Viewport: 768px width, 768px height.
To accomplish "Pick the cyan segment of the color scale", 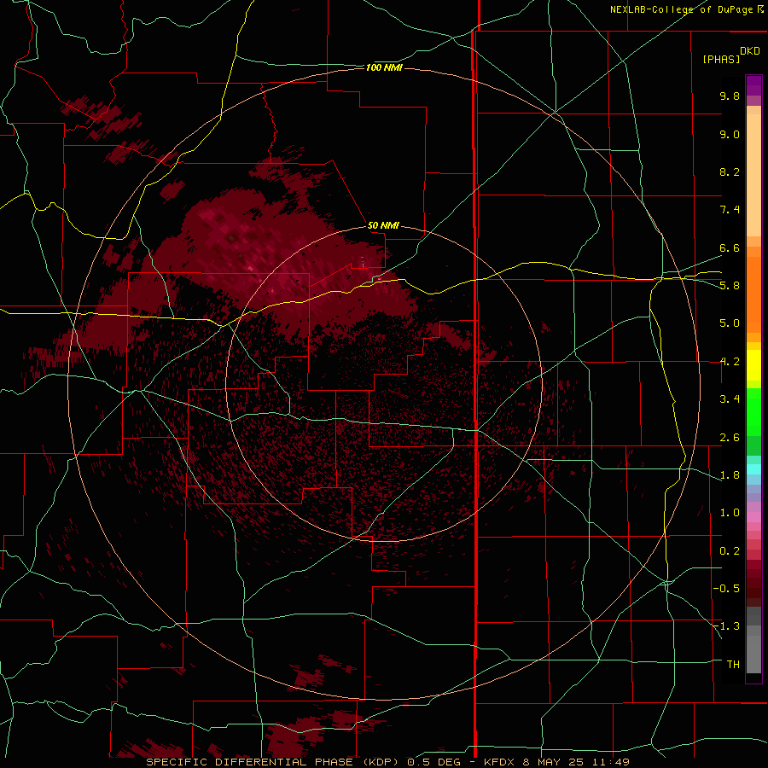I will tap(753, 468).
